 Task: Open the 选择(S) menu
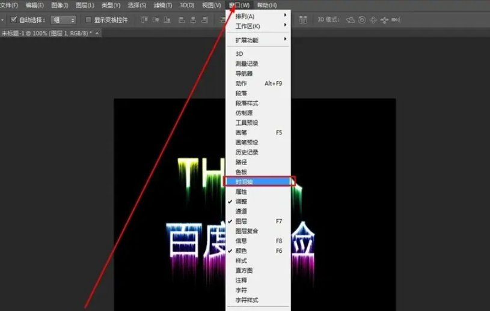pyautogui.click(x=137, y=5)
